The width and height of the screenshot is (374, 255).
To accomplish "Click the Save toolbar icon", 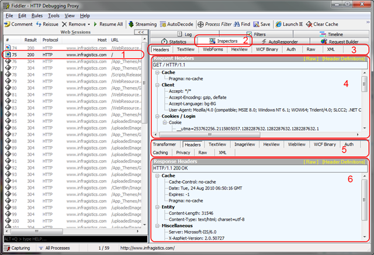I will (256, 24).
